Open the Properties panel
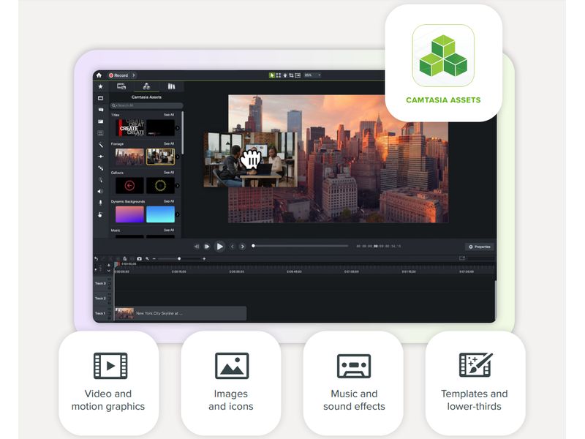Viewport: 585px width, 439px height. (480, 247)
